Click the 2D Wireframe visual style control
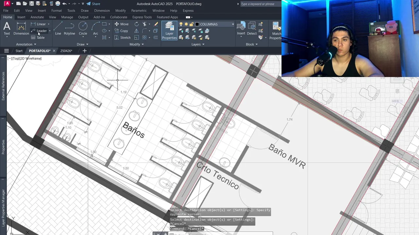 pyautogui.click(x=31, y=58)
